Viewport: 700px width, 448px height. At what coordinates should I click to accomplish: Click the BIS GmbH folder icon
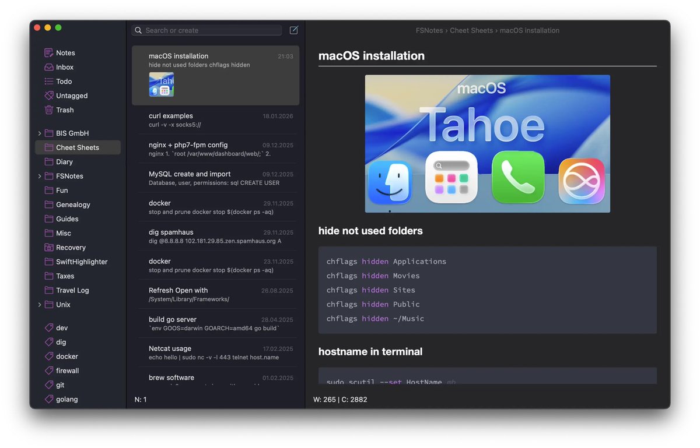49,133
